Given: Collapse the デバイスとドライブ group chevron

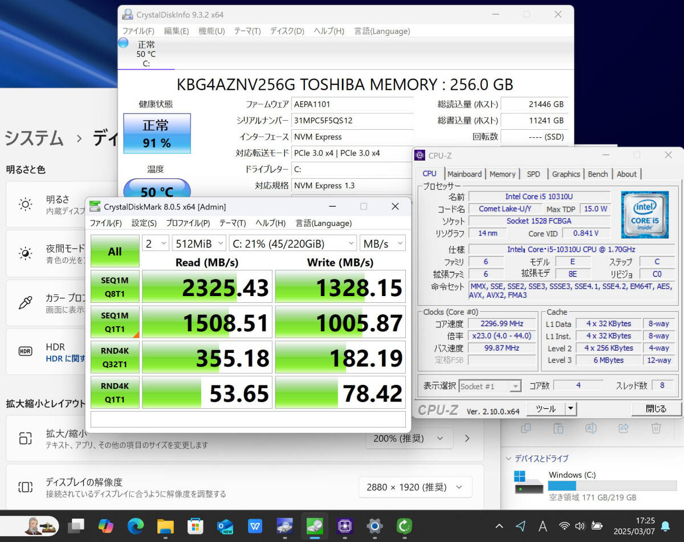Looking at the screenshot, I should [x=508, y=458].
